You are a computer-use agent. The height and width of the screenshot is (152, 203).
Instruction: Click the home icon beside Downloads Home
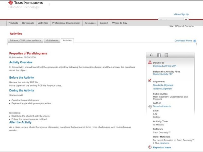click(x=195, y=41)
